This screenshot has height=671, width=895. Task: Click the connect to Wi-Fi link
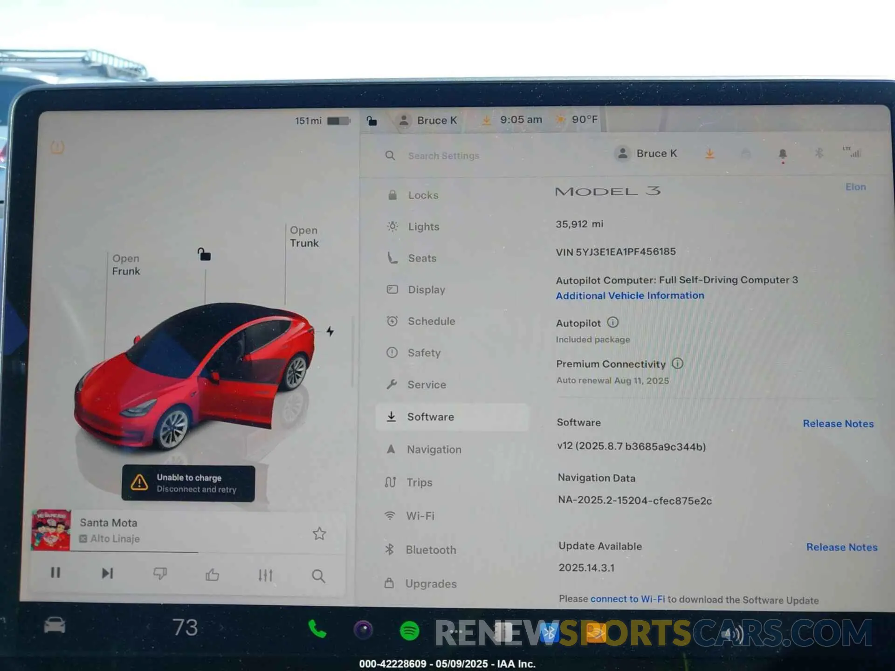[x=627, y=599]
